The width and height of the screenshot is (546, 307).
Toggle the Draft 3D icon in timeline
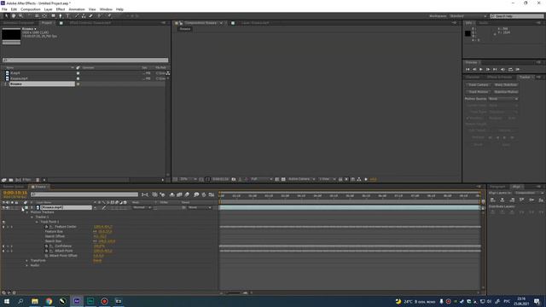coord(162,194)
